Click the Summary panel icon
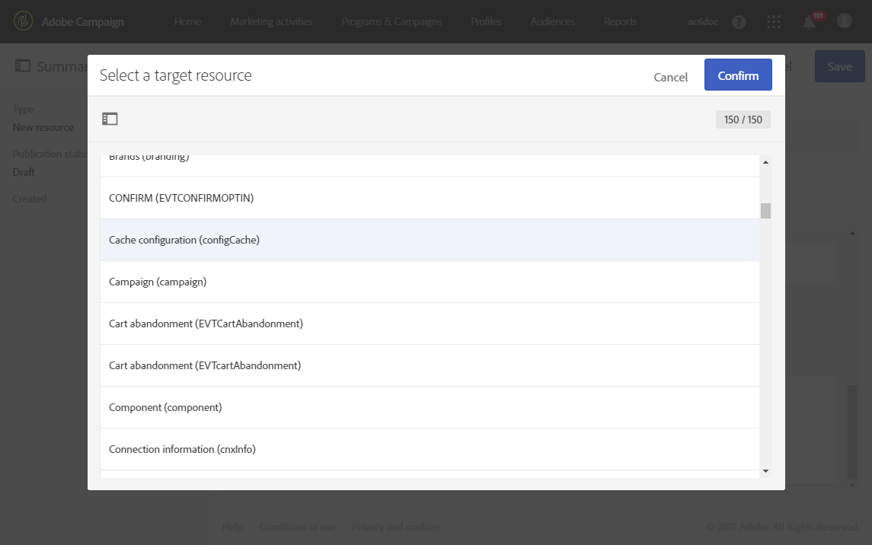 [23, 66]
